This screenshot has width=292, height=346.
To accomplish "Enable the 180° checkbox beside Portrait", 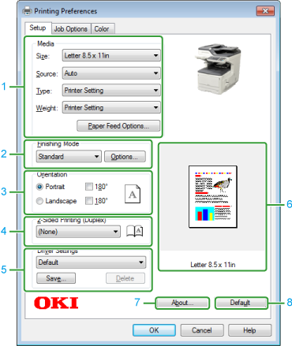I will tap(89, 187).
